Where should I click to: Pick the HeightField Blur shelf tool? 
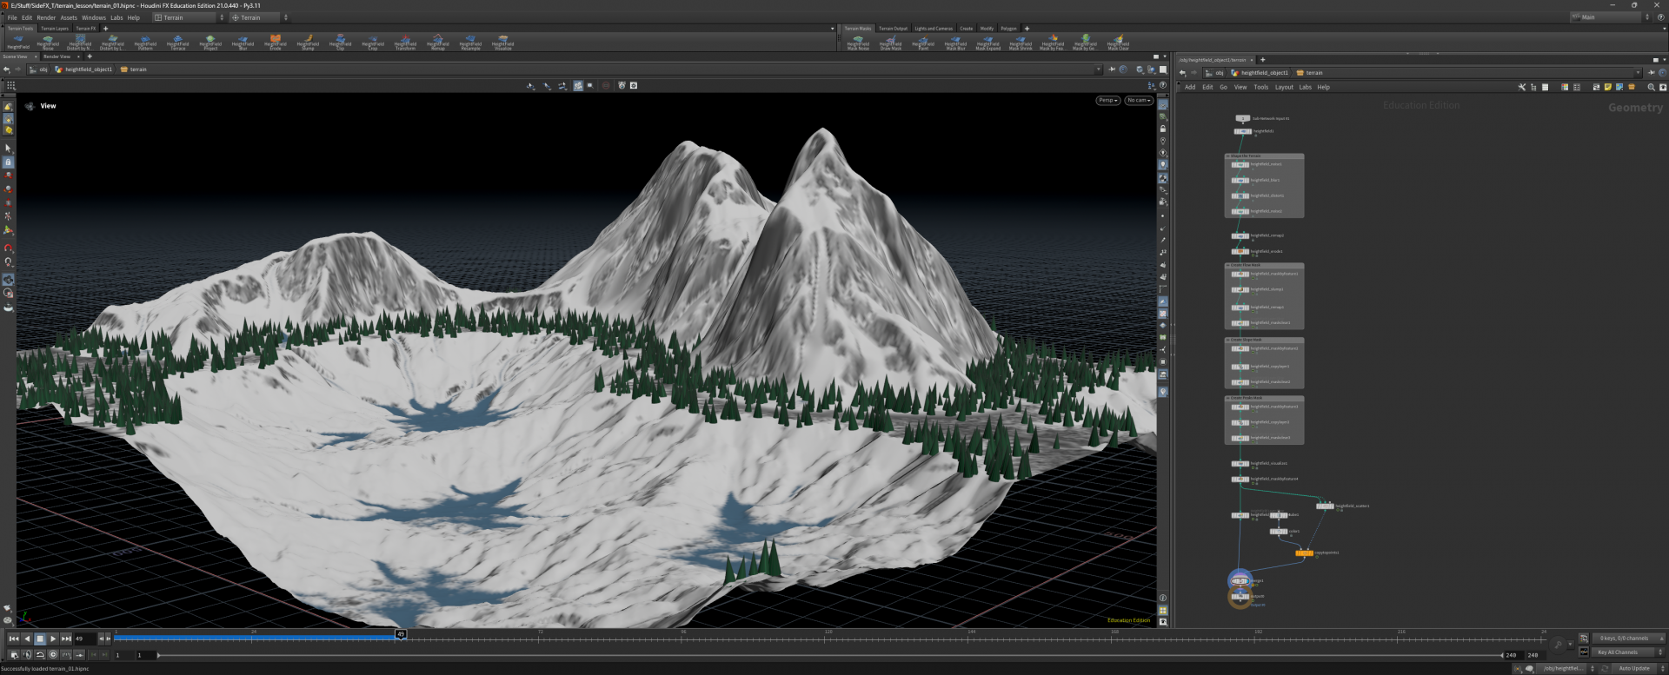(243, 42)
